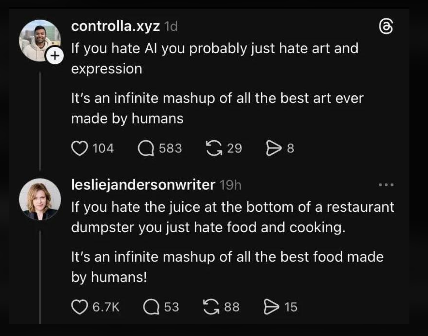Click controlla.xyz profile picture

click(x=40, y=41)
